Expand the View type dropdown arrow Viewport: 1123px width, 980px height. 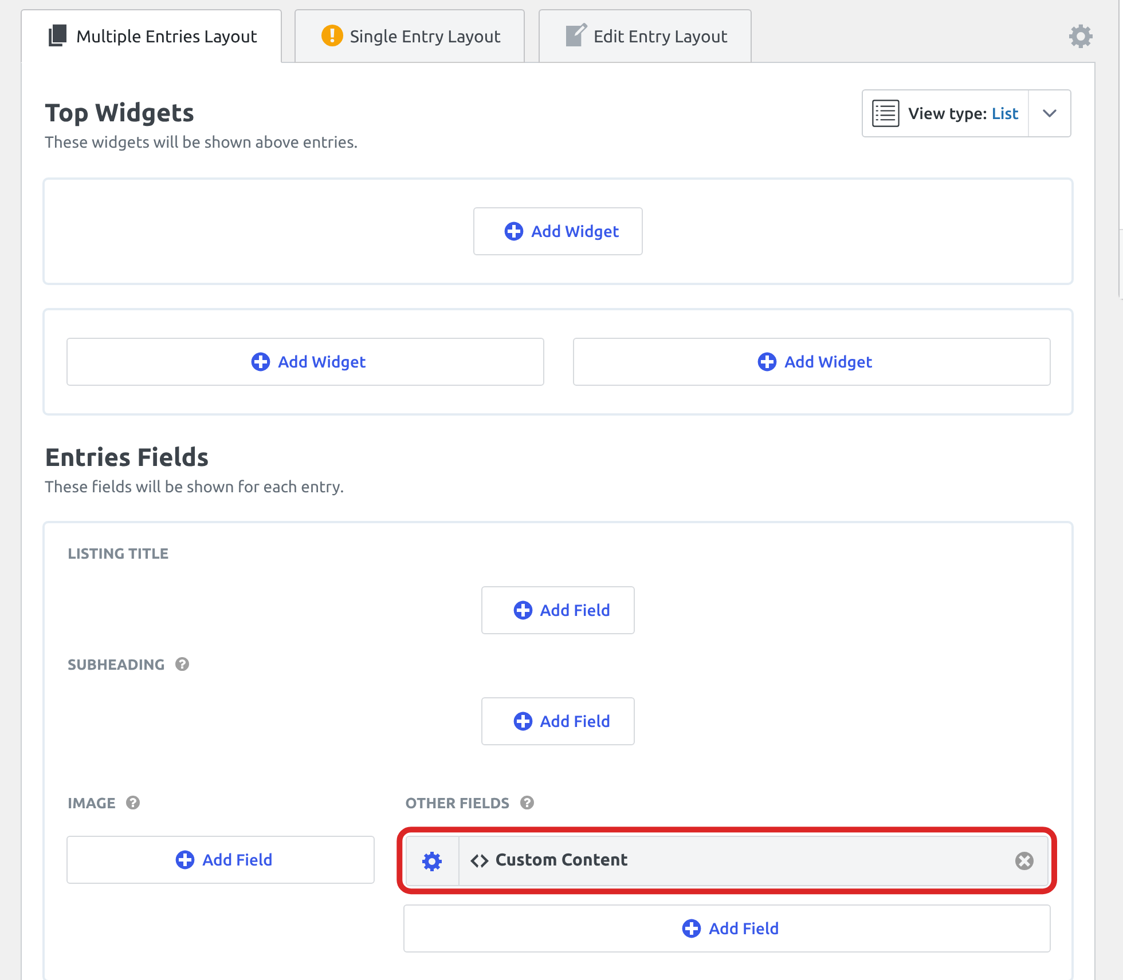pyautogui.click(x=1049, y=113)
